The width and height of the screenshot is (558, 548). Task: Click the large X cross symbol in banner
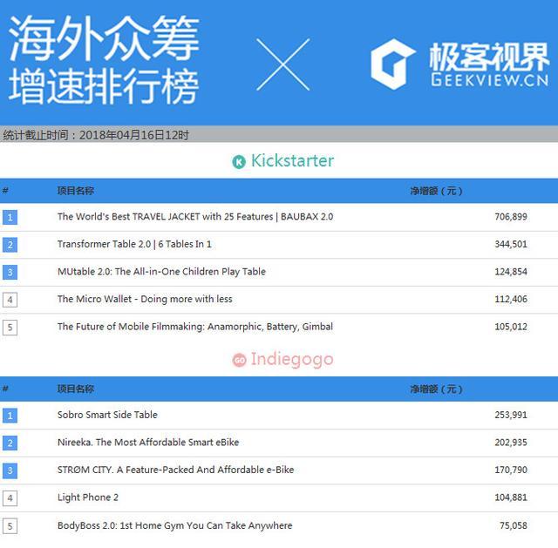tap(282, 64)
